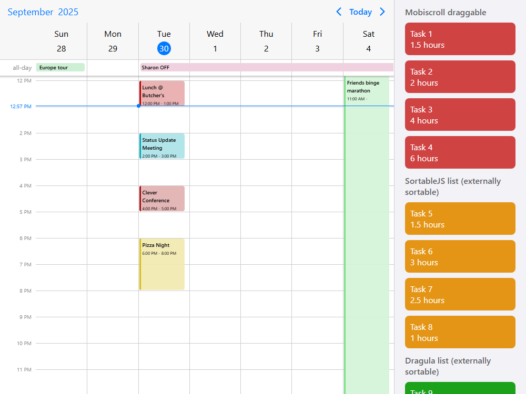The image size is (526, 394).
Task: Select red Task 4 6 hours card
Action: (460, 152)
